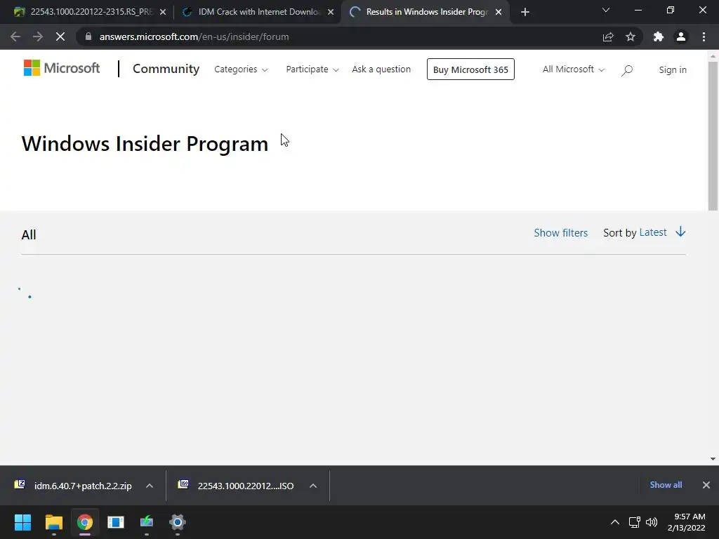The height and width of the screenshot is (539, 719).
Task: Expand the All Microsoft menu
Action: (x=574, y=69)
